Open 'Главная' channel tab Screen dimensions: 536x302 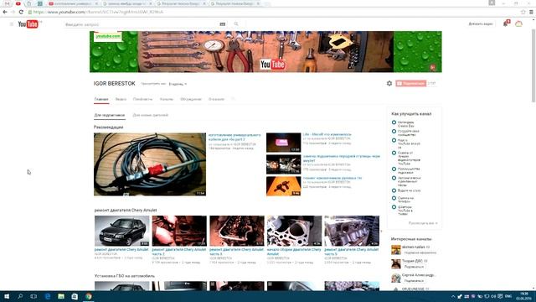point(101,99)
